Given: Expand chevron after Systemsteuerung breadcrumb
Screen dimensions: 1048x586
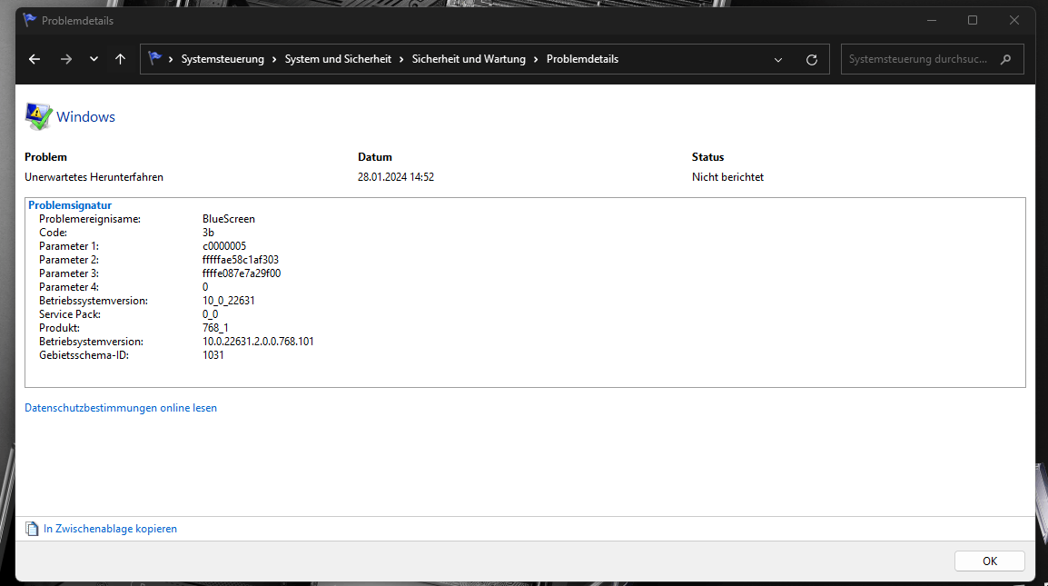Looking at the screenshot, I should point(274,60).
